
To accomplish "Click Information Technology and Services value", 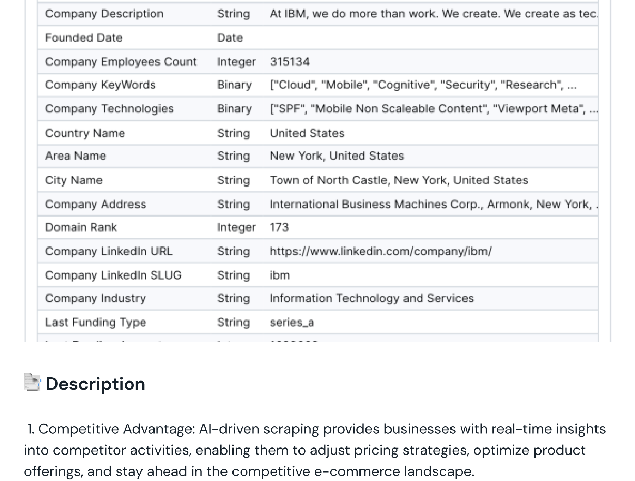I will point(372,299).
